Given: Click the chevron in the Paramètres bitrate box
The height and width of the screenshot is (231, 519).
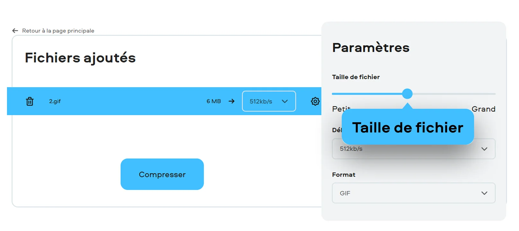Looking at the screenshot, I should 484,149.
